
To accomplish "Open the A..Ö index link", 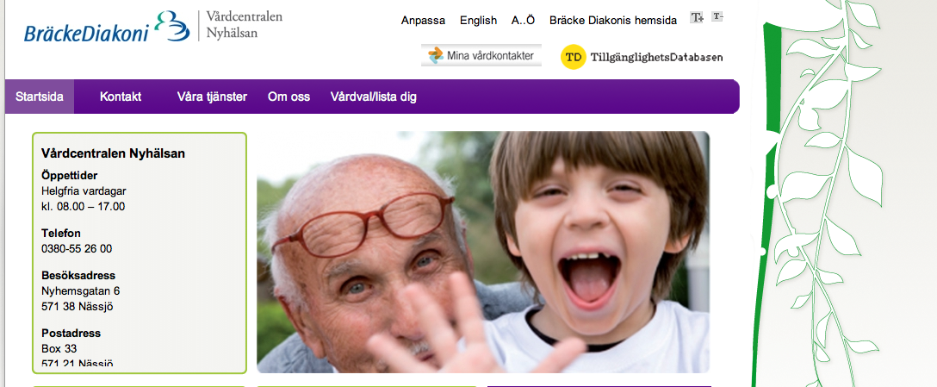I will (x=523, y=21).
